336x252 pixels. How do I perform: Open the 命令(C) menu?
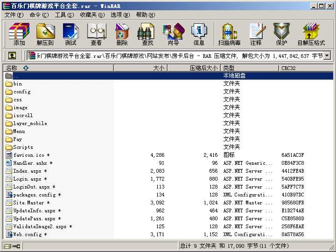(39, 15)
